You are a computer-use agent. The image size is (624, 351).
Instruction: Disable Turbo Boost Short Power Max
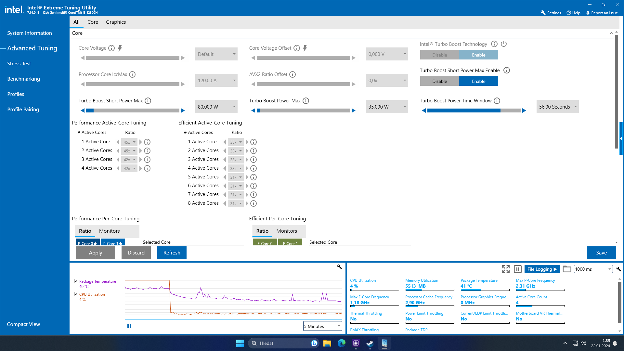click(439, 81)
